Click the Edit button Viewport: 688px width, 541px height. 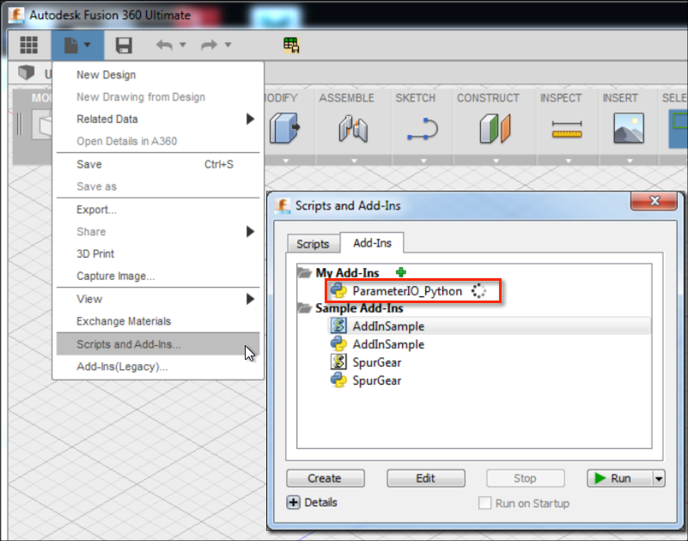[x=425, y=478]
